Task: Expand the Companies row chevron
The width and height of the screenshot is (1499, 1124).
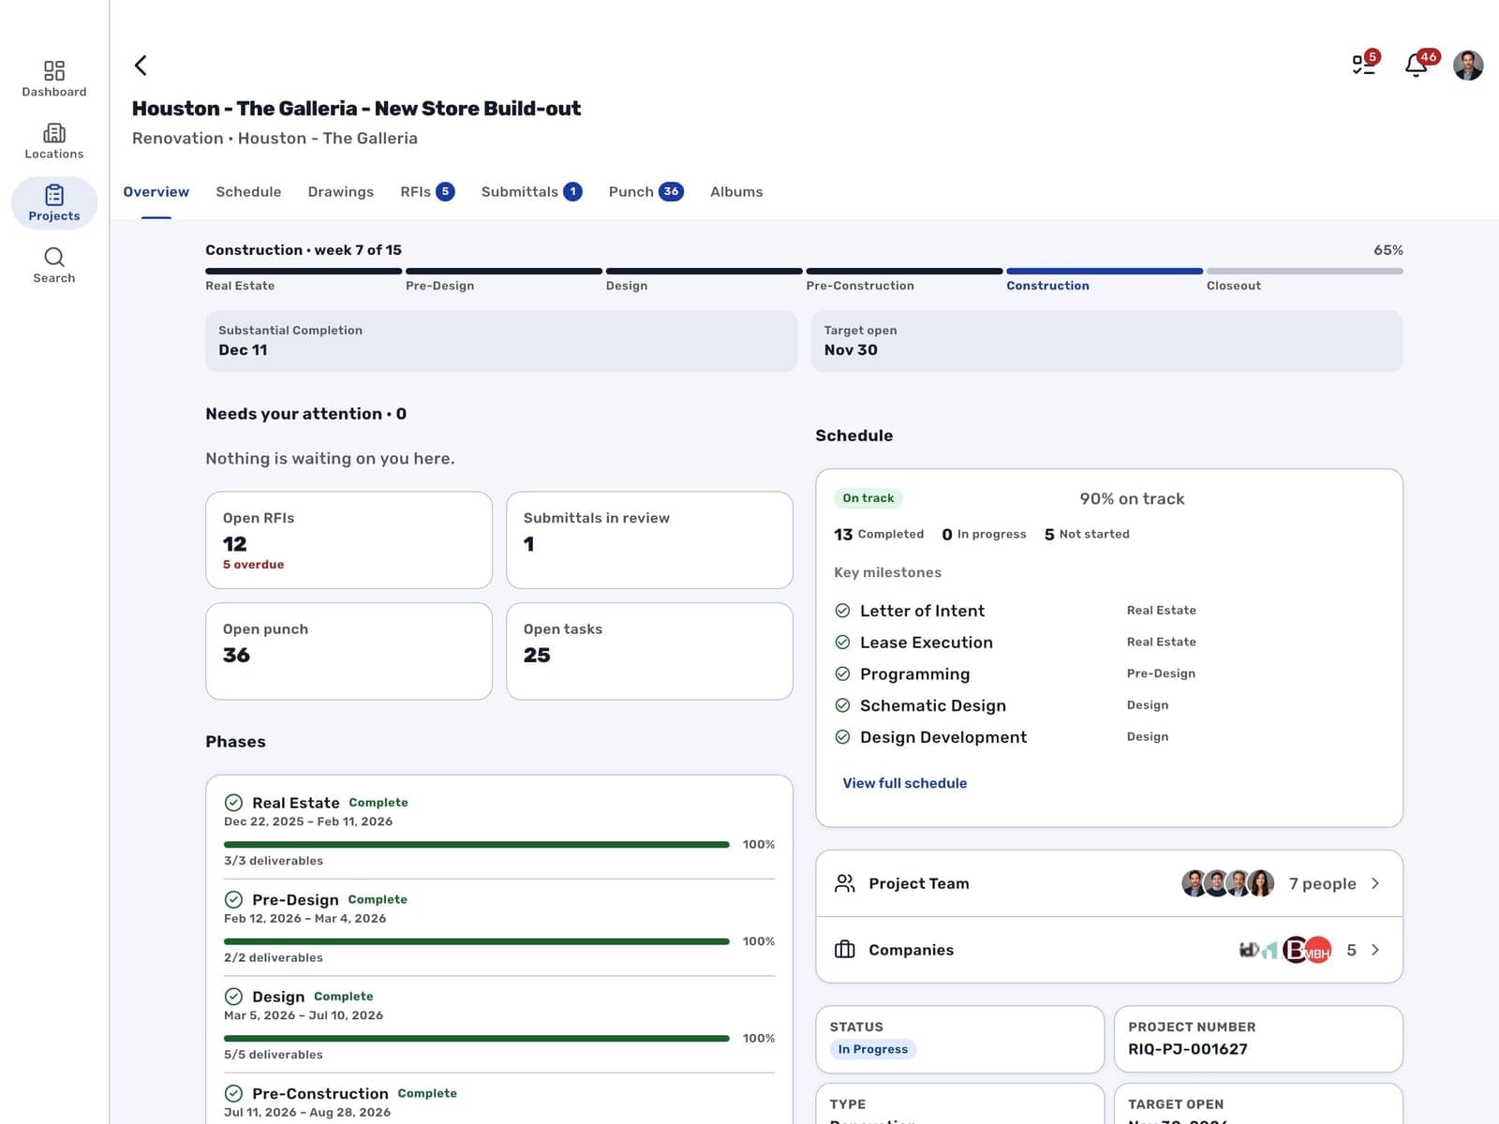Action: pos(1375,950)
